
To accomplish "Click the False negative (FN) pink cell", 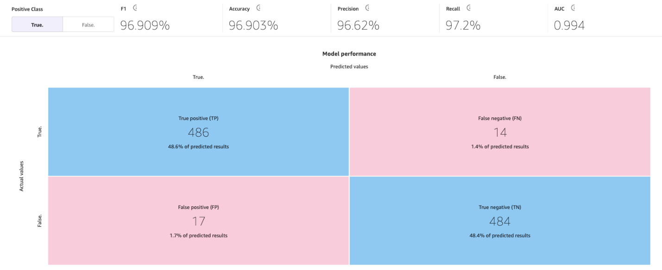I will (x=500, y=132).
